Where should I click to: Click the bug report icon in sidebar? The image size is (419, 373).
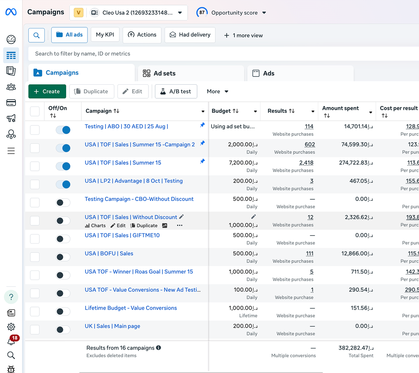click(11, 368)
